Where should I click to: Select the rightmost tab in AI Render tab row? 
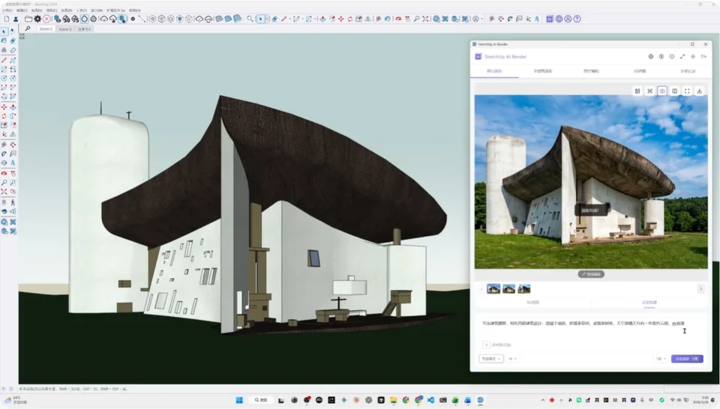[x=688, y=71]
